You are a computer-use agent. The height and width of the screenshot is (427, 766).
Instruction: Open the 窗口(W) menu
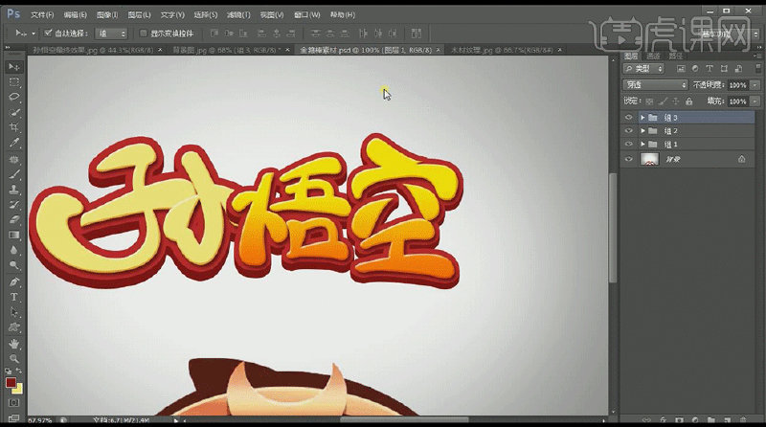[306, 14]
